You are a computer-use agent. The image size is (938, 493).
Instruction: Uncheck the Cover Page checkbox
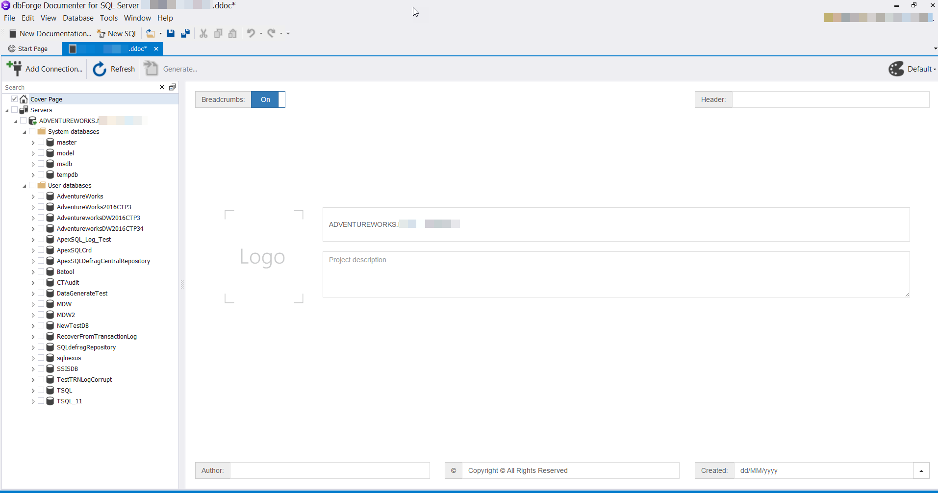click(15, 99)
